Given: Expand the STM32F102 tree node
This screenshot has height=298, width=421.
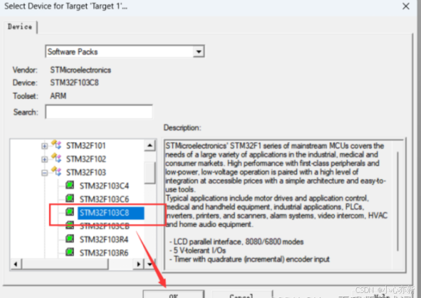Looking at the screenshot, I should click(45, 160).
